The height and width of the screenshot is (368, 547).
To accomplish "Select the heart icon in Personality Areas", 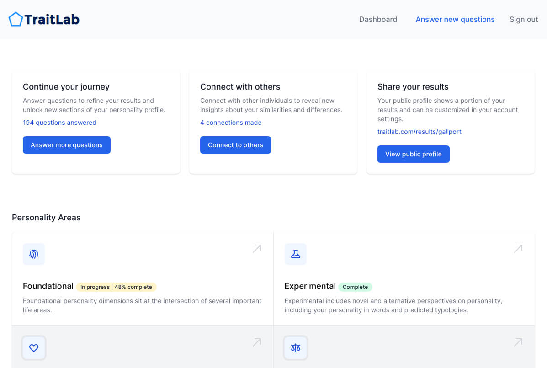I will coord(34,348).
